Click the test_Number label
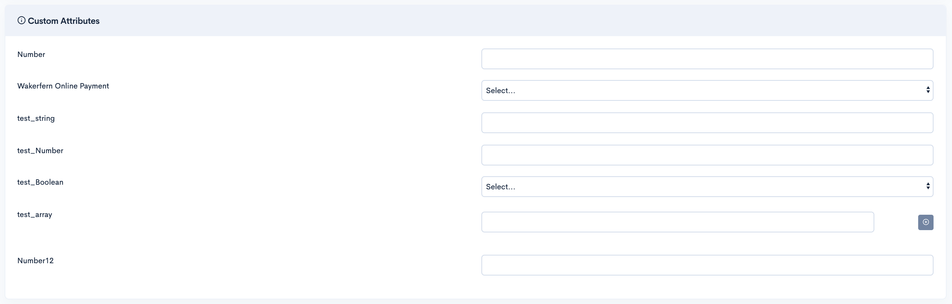 click(x=40, y=150)
